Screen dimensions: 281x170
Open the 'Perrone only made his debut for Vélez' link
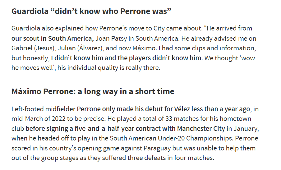pos(164,109)
